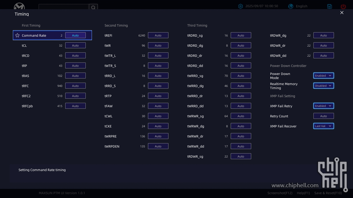This screenshot has height=198, width=353.
Task: Click the 'Setting Command Rate timing' description
Action: (42, 170)
